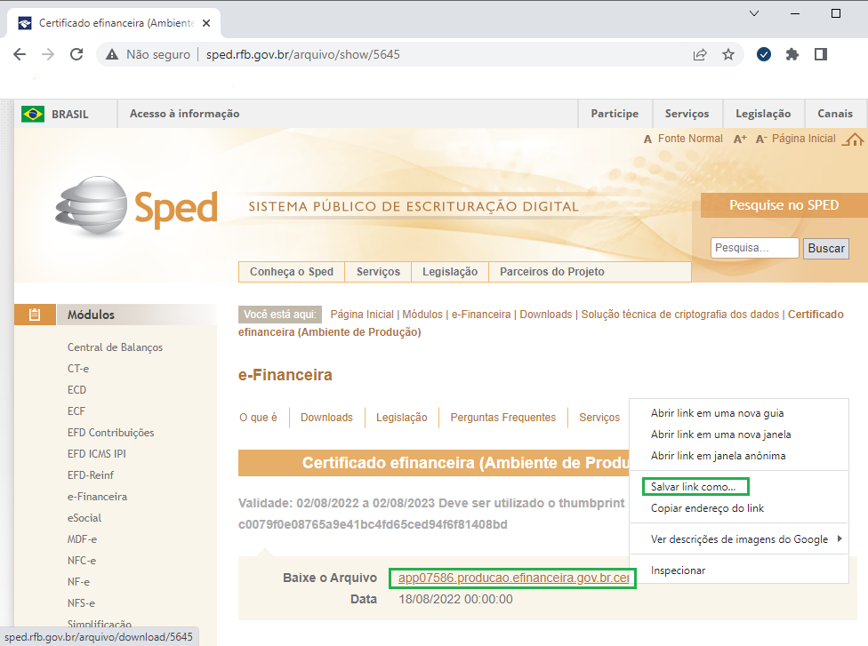Reload the page with the refresh icon
Image resolution: width=868 pixels, height=646 pixels.
click(76, 54)
